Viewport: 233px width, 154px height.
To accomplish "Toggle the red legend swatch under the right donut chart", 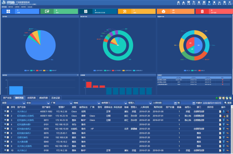I will (200, 70).
